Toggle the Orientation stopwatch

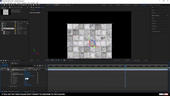[x=11, y=77]
